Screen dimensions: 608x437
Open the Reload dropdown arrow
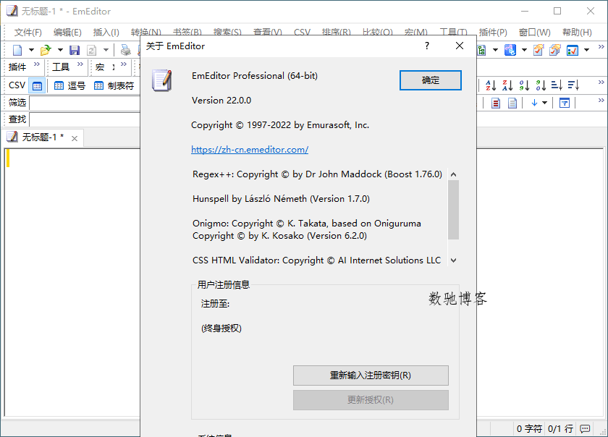pos(106,50)
